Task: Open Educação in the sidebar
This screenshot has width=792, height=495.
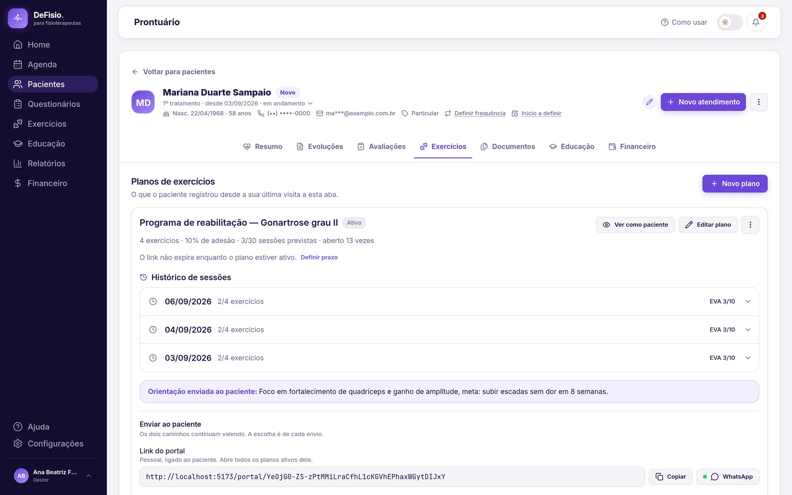Action: tap(53, 144)
